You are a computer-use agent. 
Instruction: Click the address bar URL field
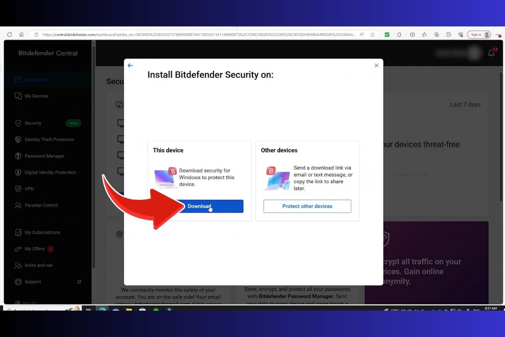tap(199, 35)
